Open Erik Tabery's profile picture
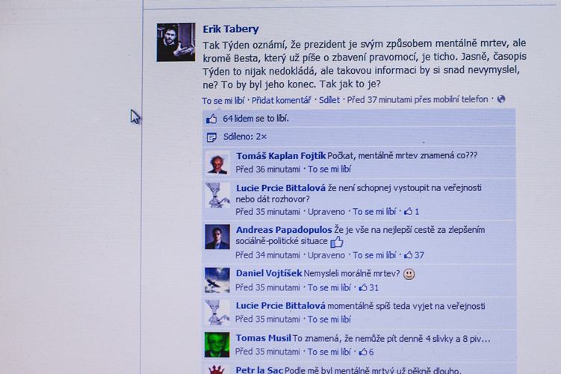The image size is (561, 374). point(176,43)
